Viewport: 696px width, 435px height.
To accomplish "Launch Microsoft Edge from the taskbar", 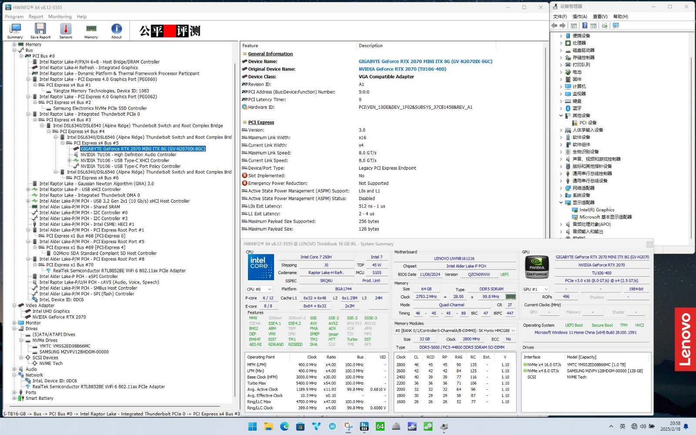I will (284, 426).
